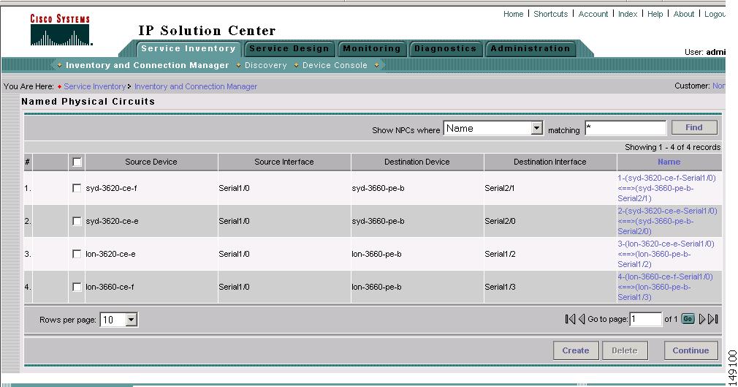
Task: Toggle the select-all checkbox in table header
Action: point(77,162)
